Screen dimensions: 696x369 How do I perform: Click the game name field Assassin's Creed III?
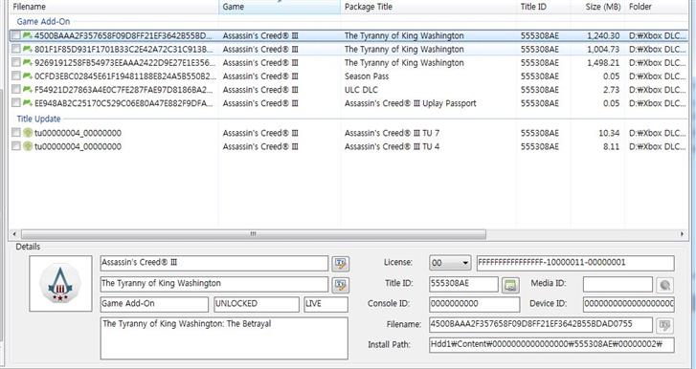tap(214, 263)
